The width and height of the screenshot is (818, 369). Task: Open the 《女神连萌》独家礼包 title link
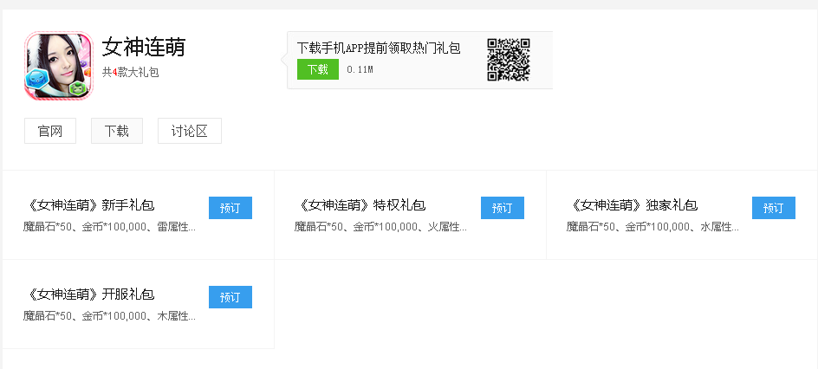click(x=633, y=205)
